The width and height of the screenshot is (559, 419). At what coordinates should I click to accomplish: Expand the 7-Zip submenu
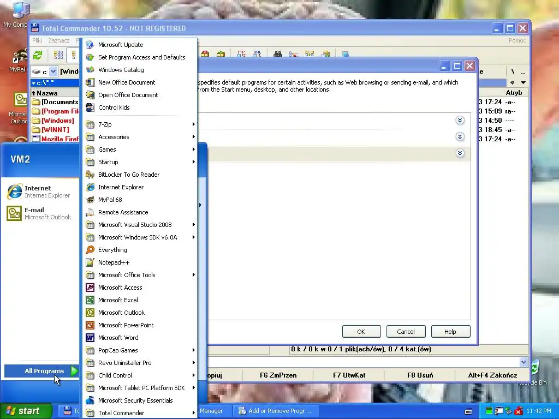140,124
